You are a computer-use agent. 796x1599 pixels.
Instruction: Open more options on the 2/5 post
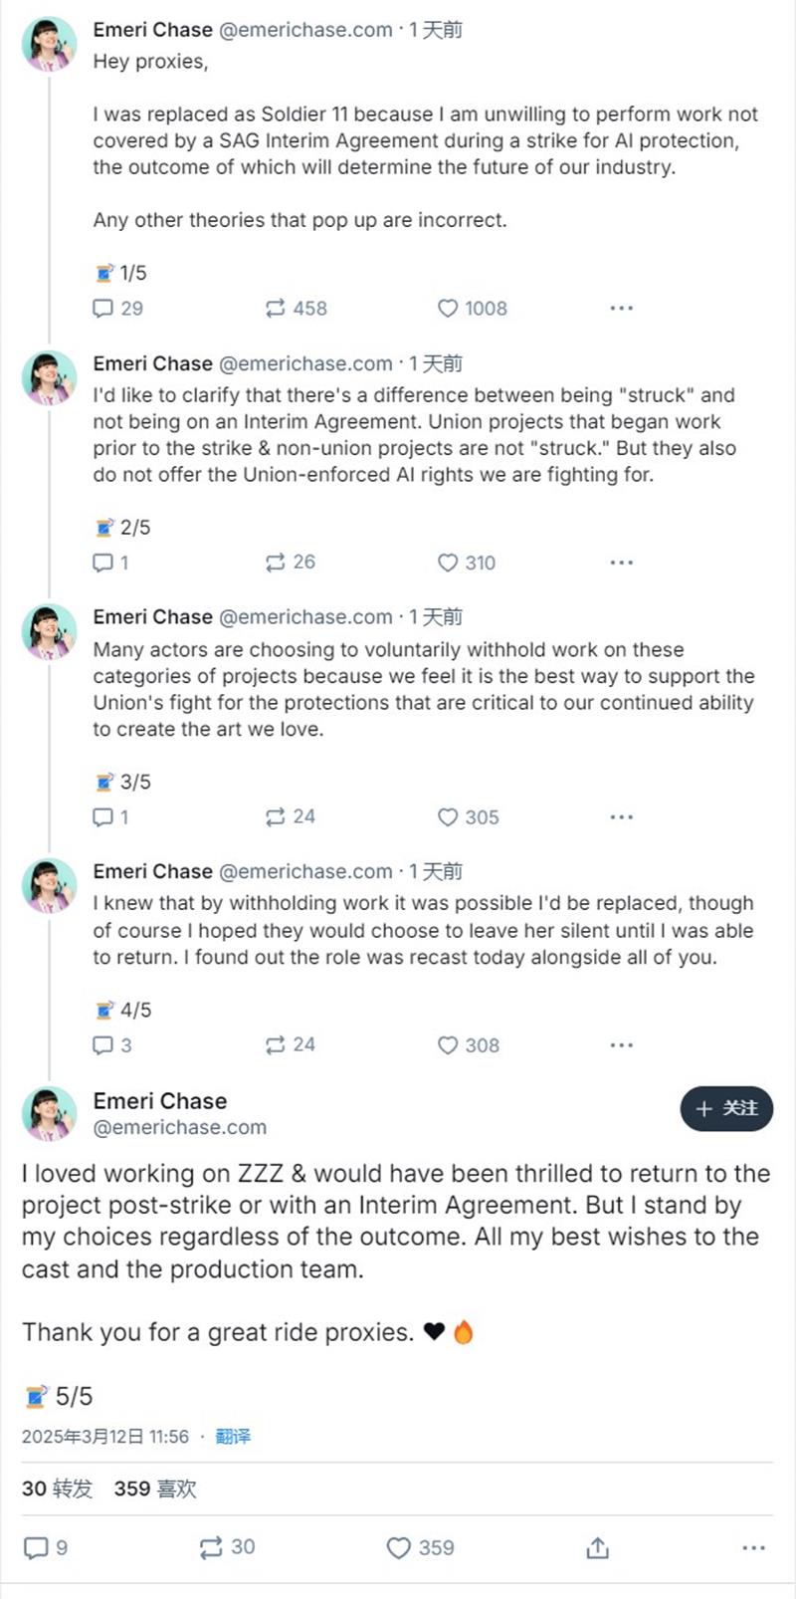(622, 564)
